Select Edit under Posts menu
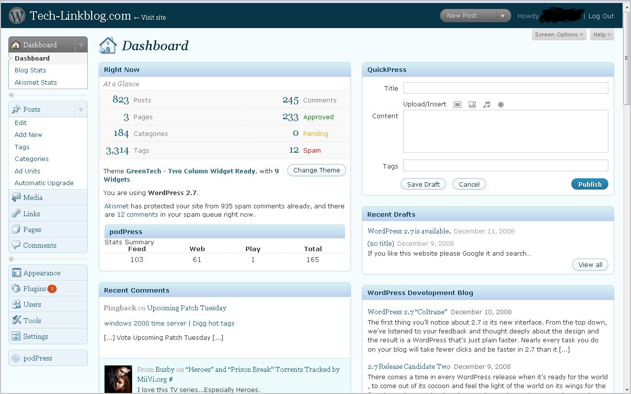This screenshot has height=394, width=631. (x=21, y=123)
